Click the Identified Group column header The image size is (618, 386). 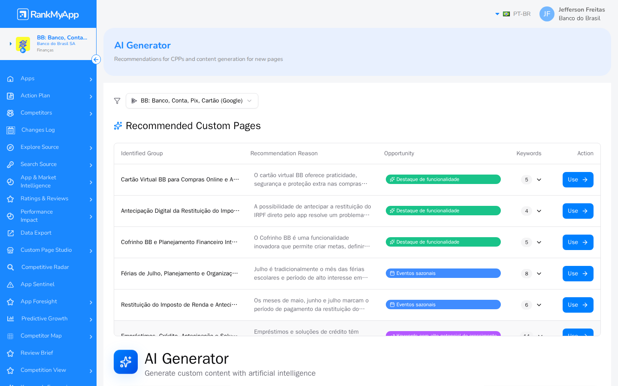142,154
